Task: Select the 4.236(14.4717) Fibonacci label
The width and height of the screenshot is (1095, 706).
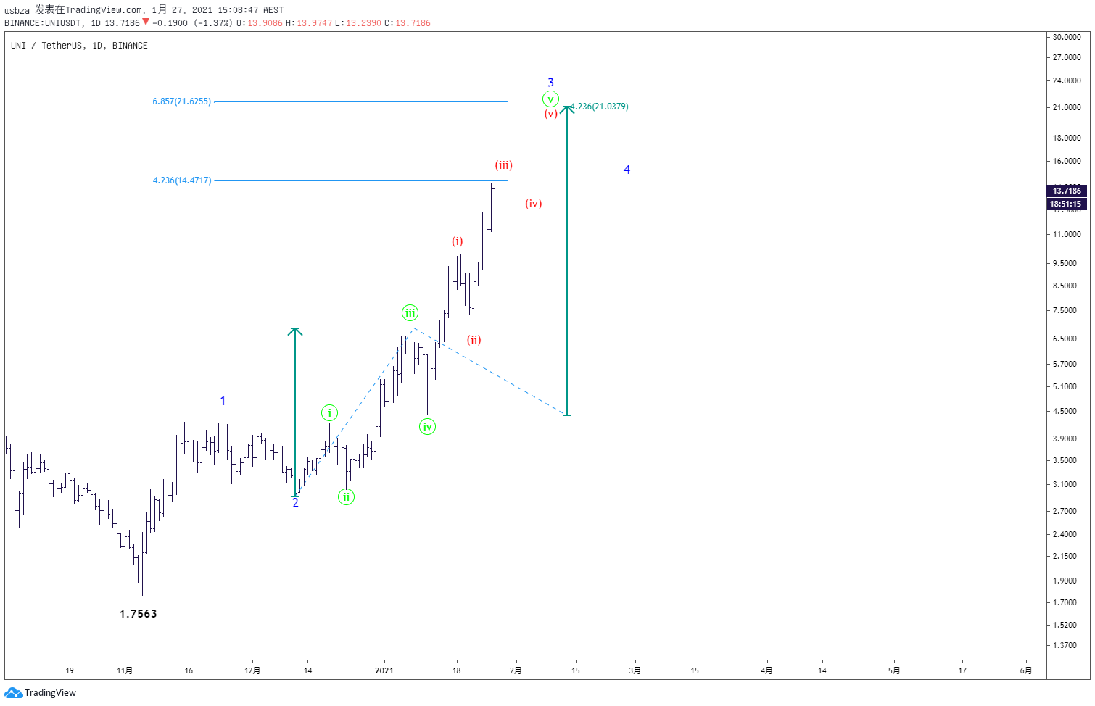Action: 182,180
